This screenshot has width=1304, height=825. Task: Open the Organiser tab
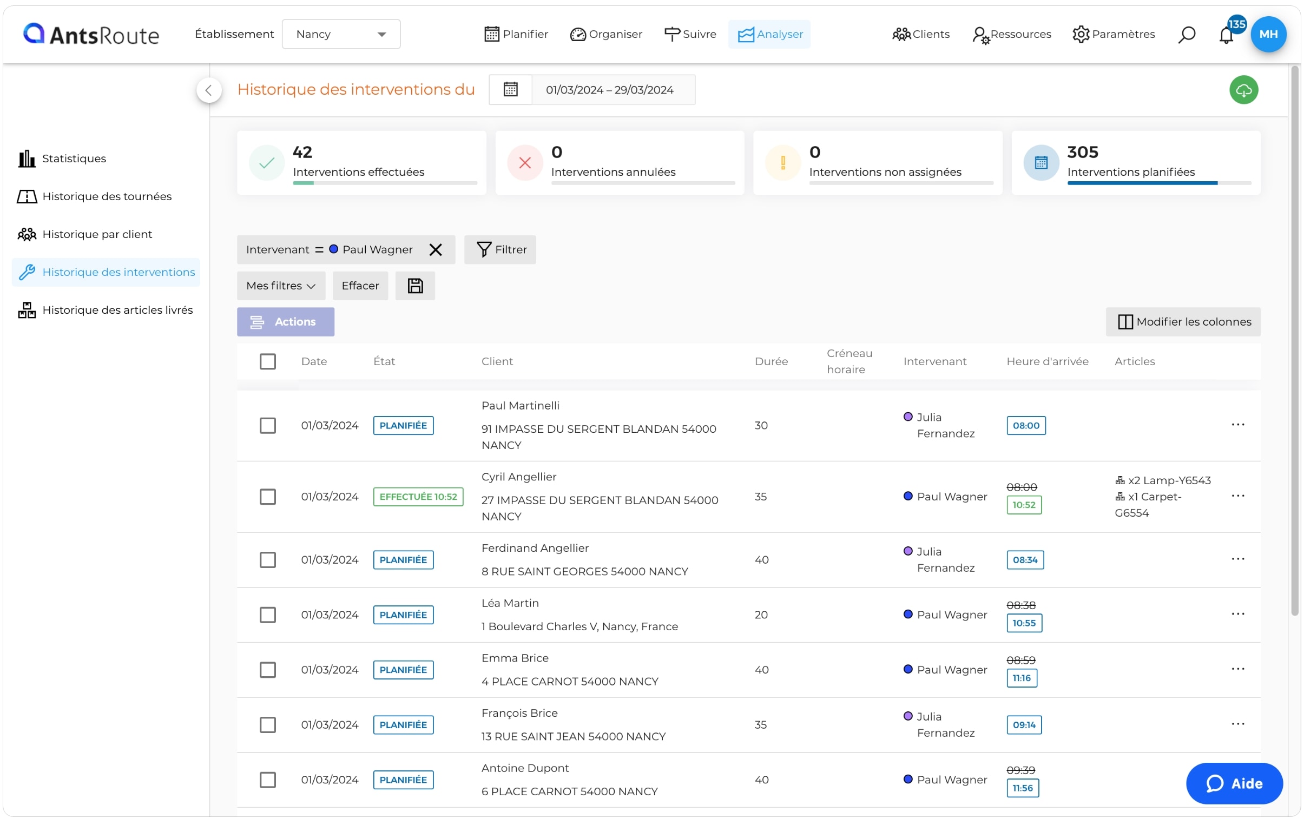coord(606,34)
